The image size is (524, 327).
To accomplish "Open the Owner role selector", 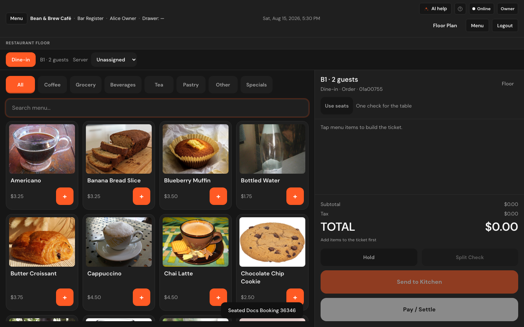I will coord(507,9).
